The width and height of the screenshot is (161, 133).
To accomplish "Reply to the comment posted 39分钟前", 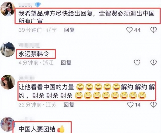I will [69, 30].
